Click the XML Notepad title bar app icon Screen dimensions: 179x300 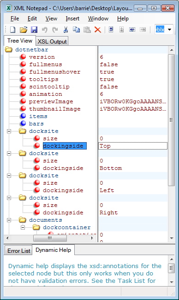pos(9,8)
